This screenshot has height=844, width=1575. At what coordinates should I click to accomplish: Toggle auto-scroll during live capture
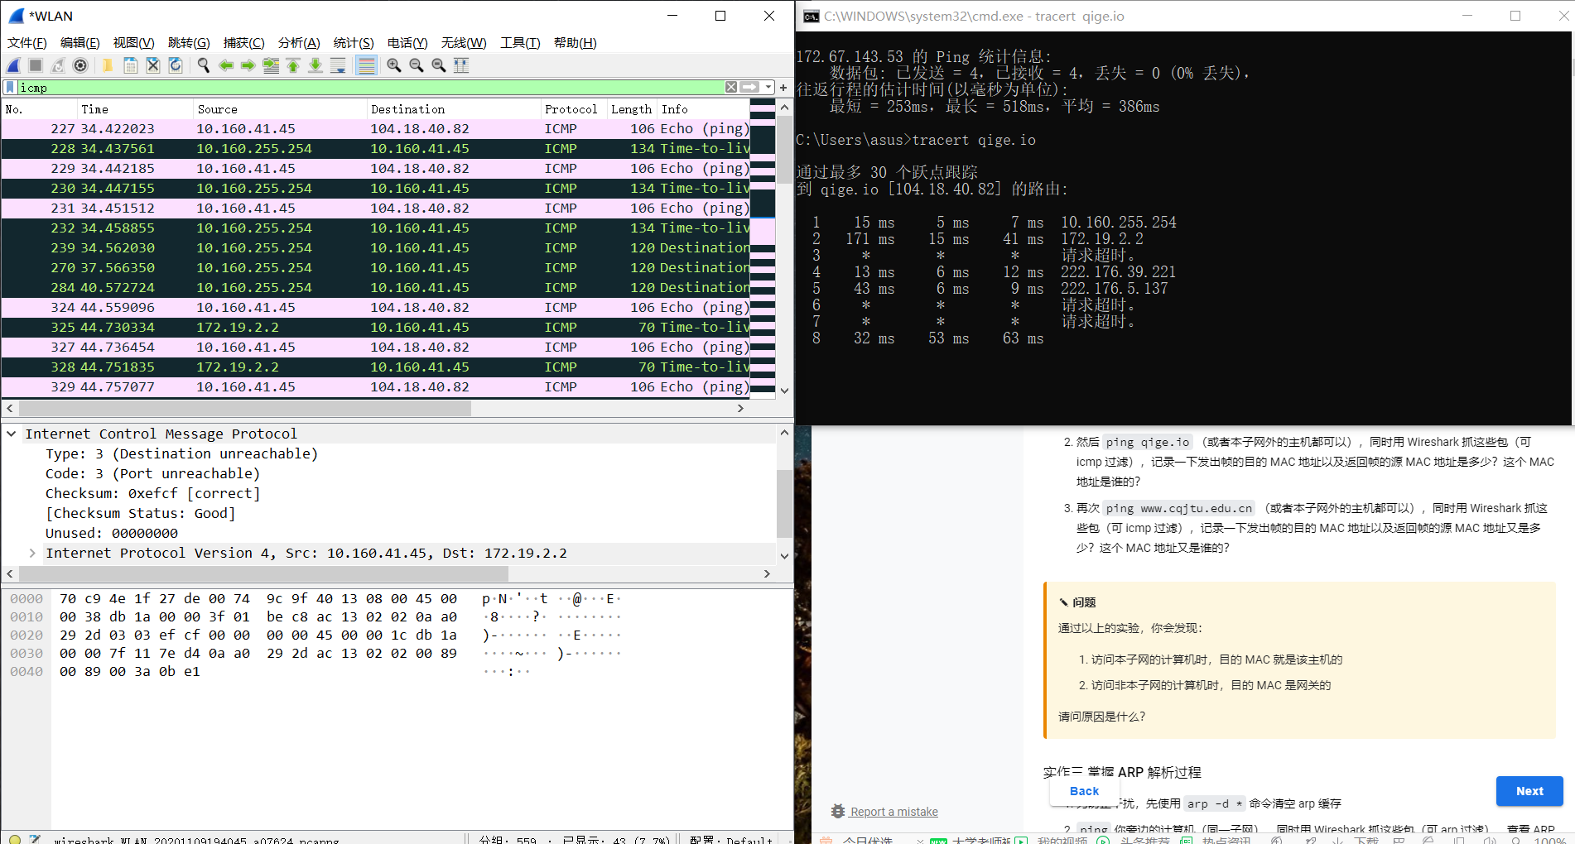[338, 65]
